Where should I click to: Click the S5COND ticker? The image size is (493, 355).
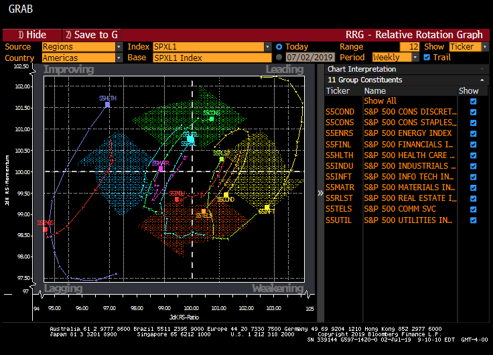coord(340,112)
